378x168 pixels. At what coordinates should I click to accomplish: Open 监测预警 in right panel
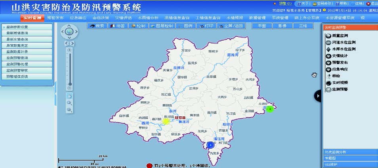click(x=337, y=90)
